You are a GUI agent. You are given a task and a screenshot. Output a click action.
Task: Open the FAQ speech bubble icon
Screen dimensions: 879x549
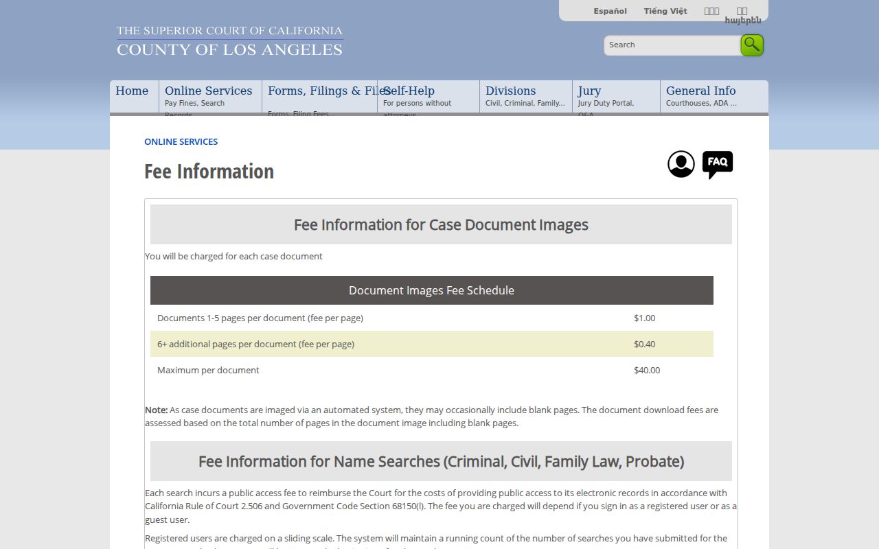pos(718,165)
